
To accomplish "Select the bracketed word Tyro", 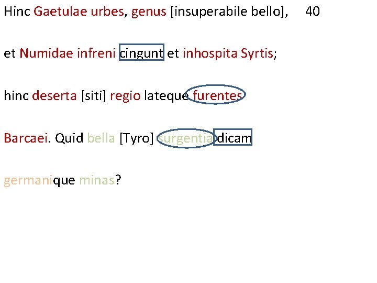I will point(136,138).
